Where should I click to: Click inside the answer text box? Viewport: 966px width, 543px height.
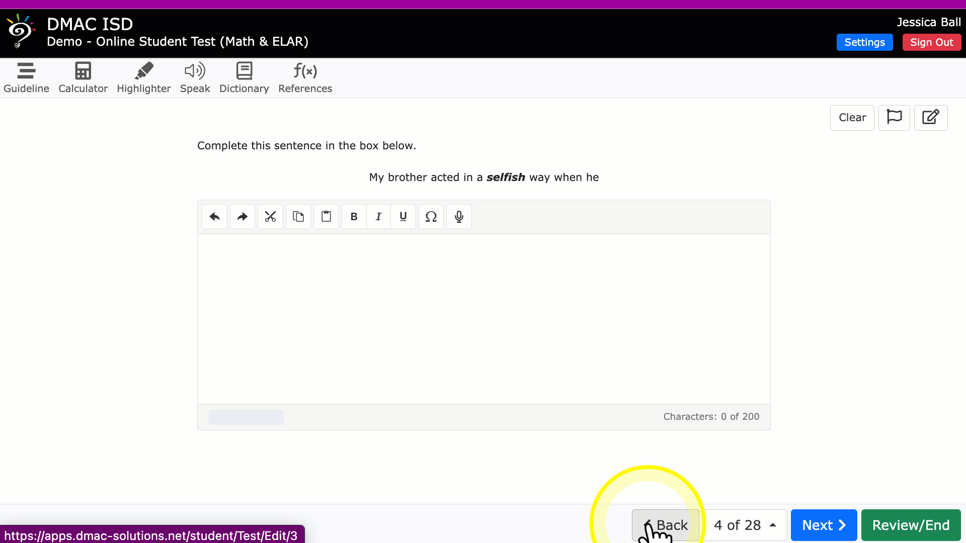pos(484,319)
